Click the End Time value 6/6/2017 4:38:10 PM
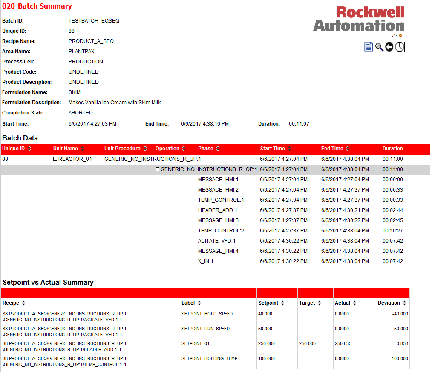Viewport: 432px width, 372px height. [x=204, y=124]
